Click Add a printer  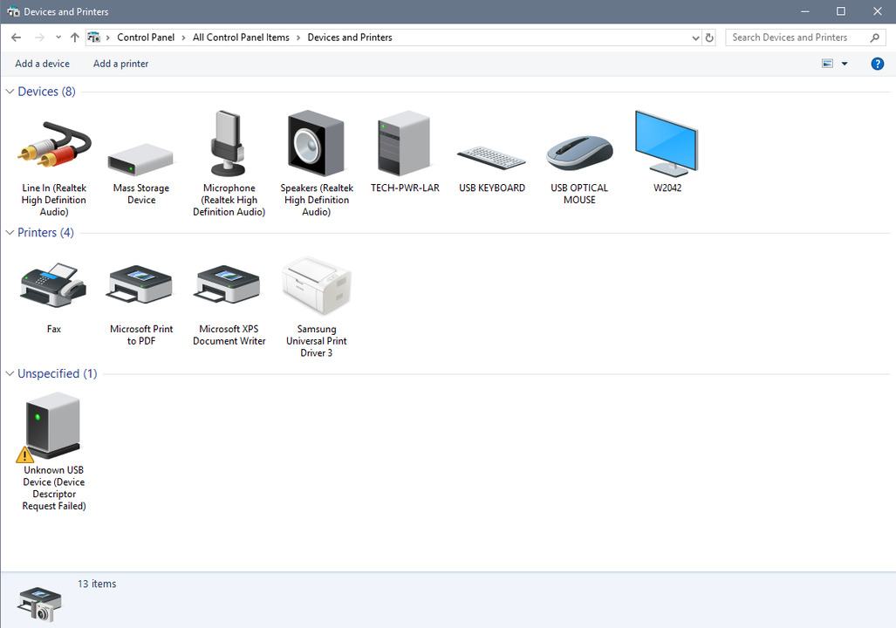click(120, 64)
